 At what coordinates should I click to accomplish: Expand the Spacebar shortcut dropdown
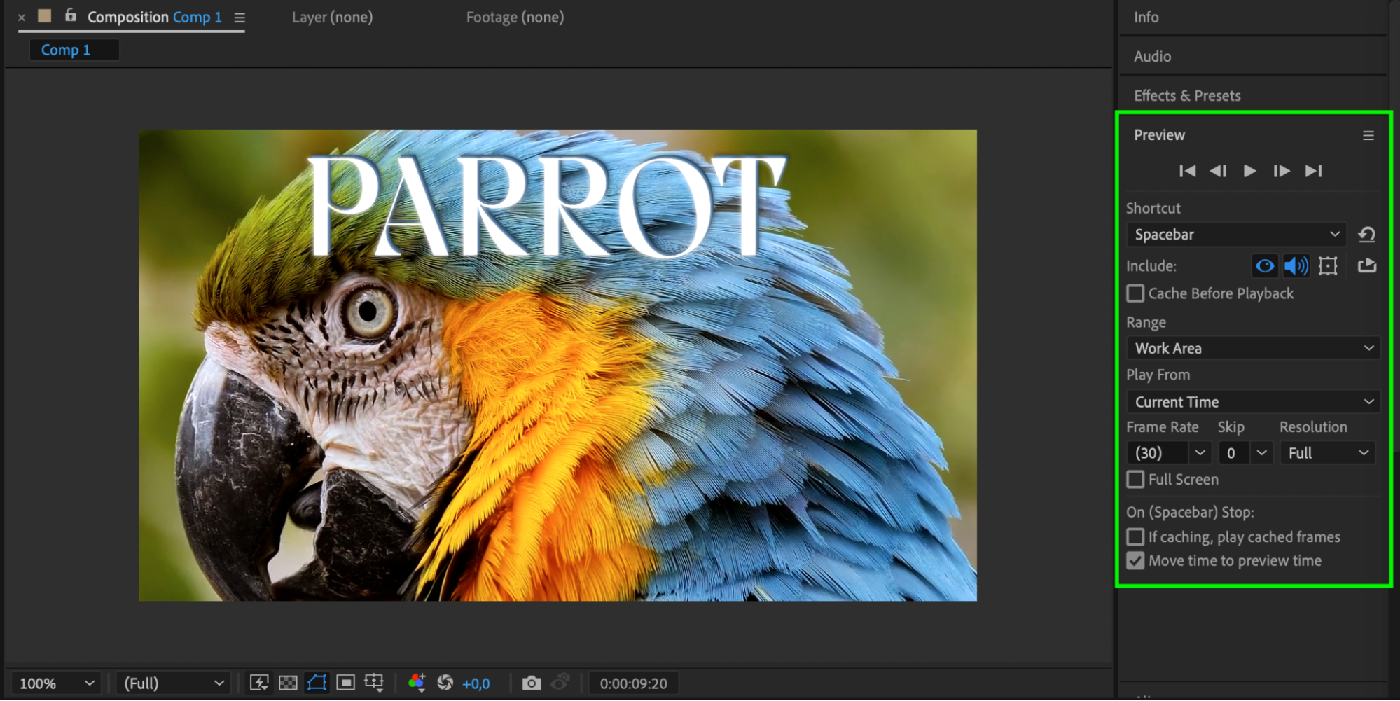pyautogui.click(x=1236, y=235)
